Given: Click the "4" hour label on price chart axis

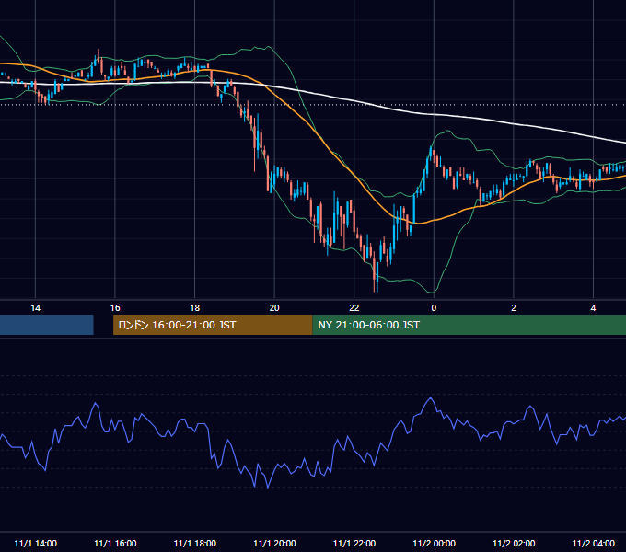Looking at the screenshot, I should 593,308.
